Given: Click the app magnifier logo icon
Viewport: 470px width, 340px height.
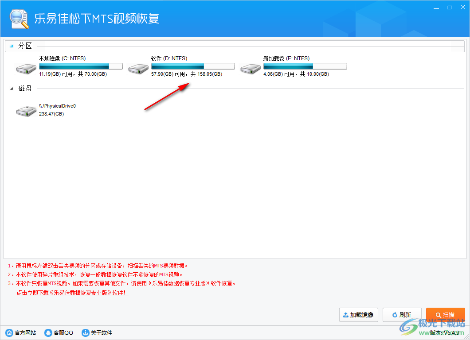Looking at the screenshot, I should coord(19,19).
